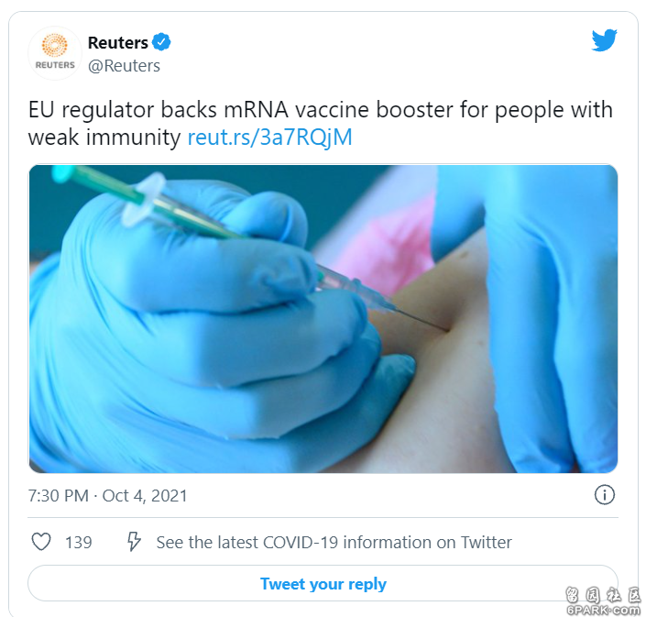
Task: Click the lightning bolt COVID-19 icon
Action: pyautogui.click(x=134, y=542)
